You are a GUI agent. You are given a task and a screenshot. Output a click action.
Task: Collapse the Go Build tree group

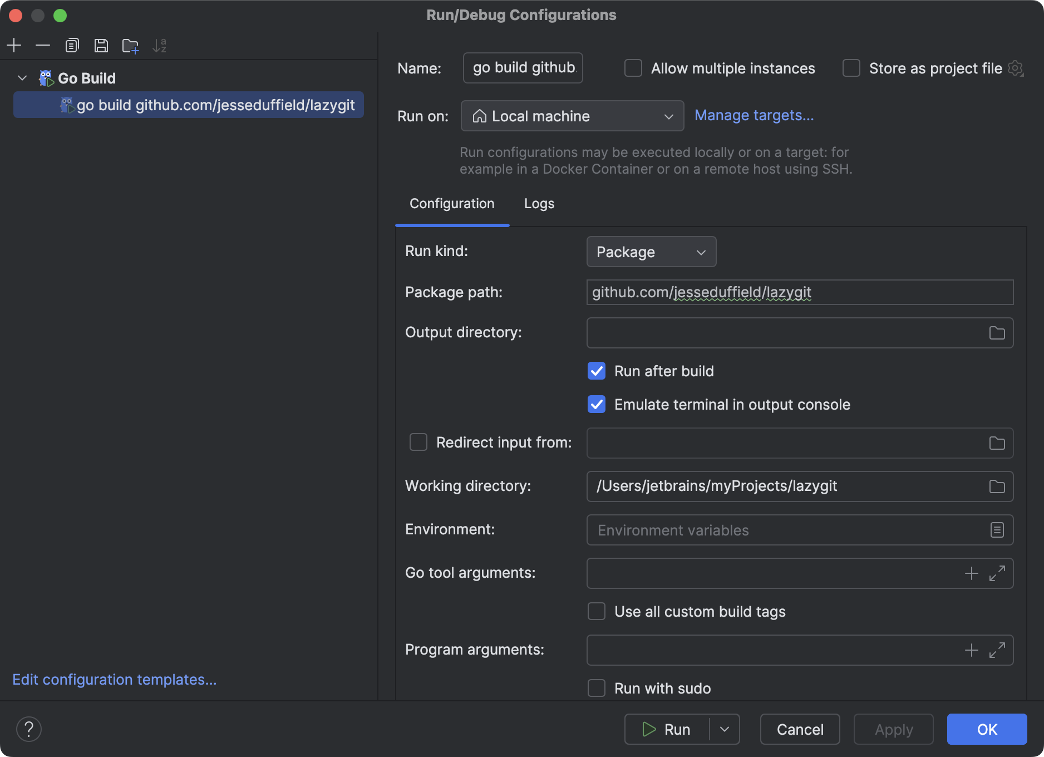[22, 78]
